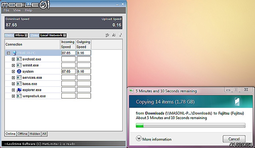The height and width of the screenshot is (148, 255).
Task: Click the wininit.exe process icon
Action: pyautogui.click(x=19, y=65)
